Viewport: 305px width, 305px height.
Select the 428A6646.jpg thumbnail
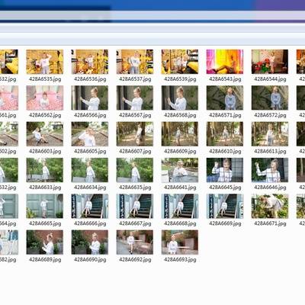coord(270,170)
